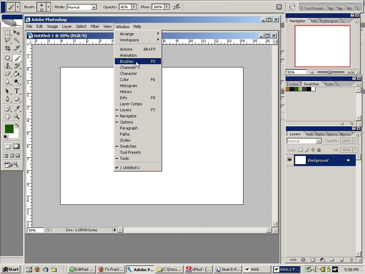Switch to Quick Mask mode
Screen dimensions: 365x274
[x=16, y=146]
